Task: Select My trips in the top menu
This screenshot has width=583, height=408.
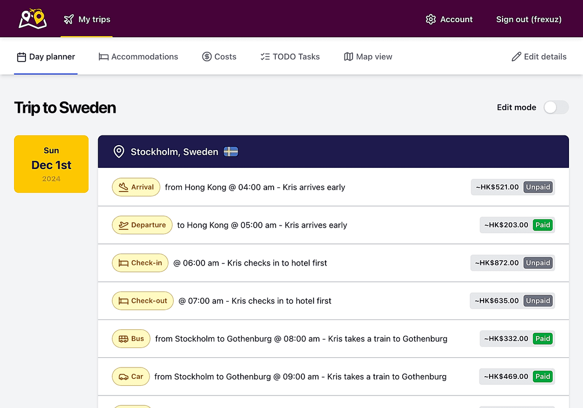Action: click(x=86, y=19)
